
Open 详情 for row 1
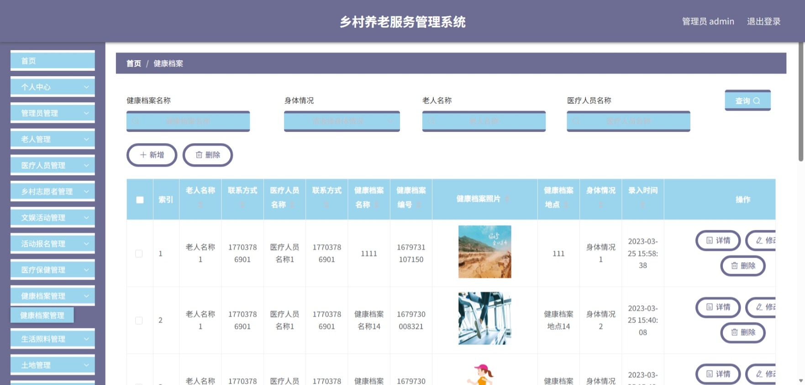[x=718, y=240]
